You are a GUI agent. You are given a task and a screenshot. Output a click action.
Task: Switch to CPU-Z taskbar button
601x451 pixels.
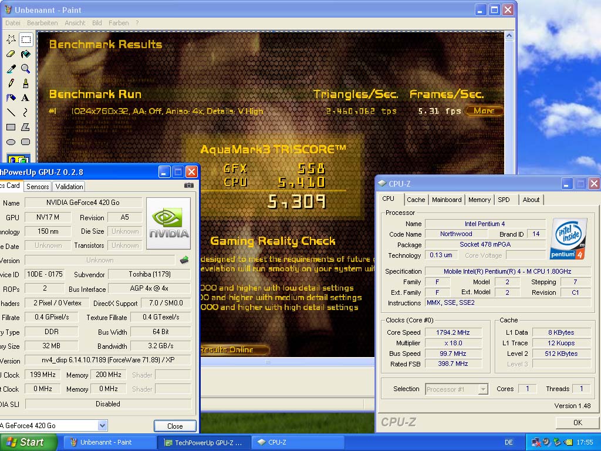pos(298,442)
